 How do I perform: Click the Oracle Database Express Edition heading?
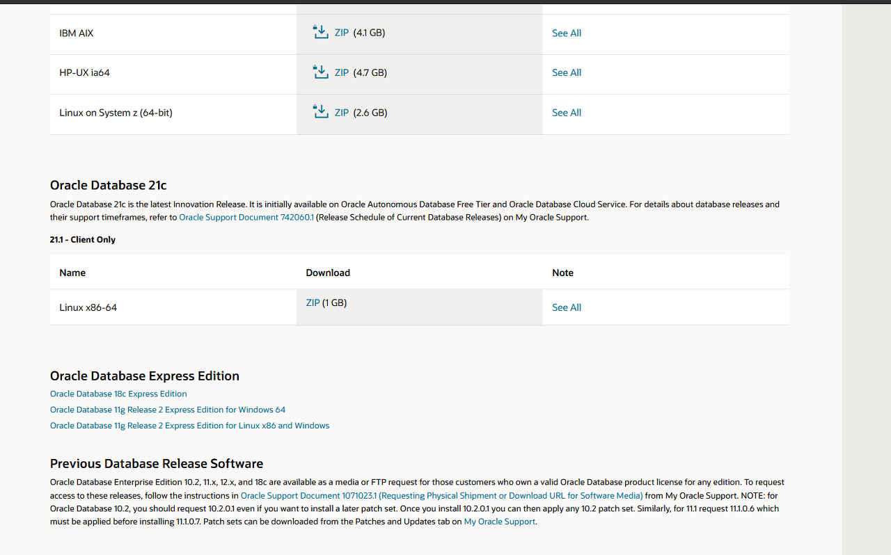[145, 376]
